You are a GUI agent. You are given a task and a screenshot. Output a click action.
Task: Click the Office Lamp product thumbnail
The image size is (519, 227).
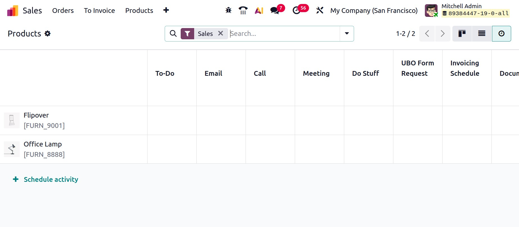12,149
